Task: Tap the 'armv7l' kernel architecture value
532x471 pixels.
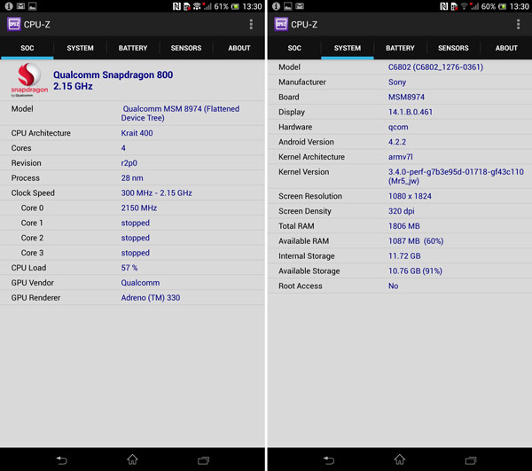Action: point(401,157)
